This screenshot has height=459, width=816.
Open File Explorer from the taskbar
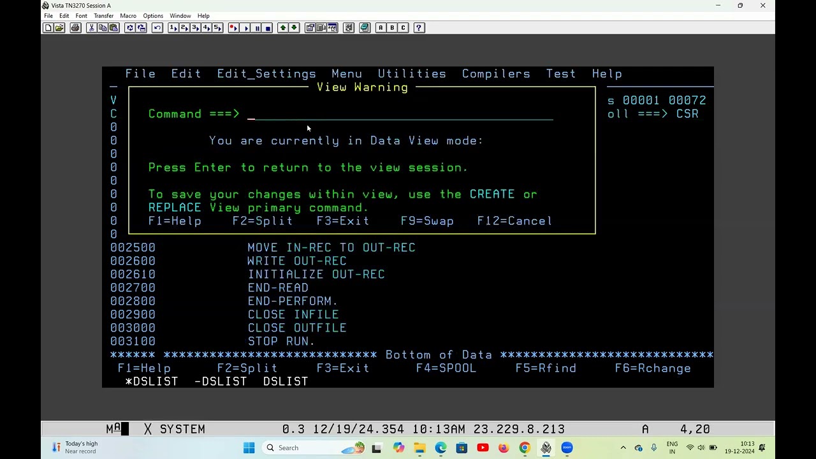pyautogui.click(x=419, y=448)
